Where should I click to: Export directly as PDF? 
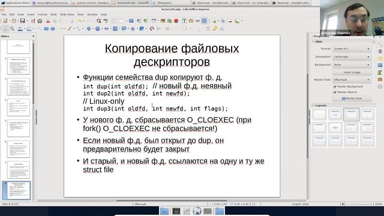point(33,21)
